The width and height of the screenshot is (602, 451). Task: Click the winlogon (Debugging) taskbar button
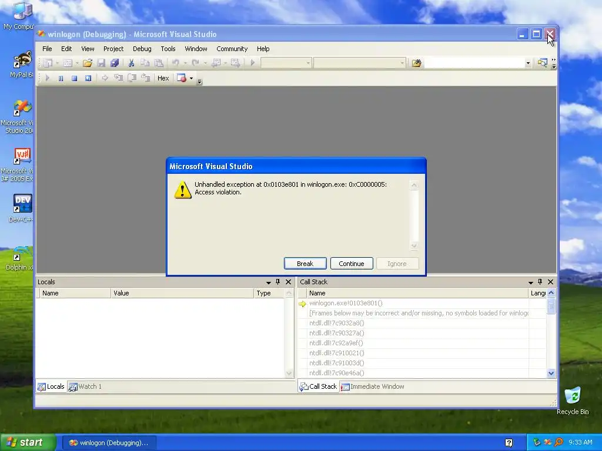[109, 443]
